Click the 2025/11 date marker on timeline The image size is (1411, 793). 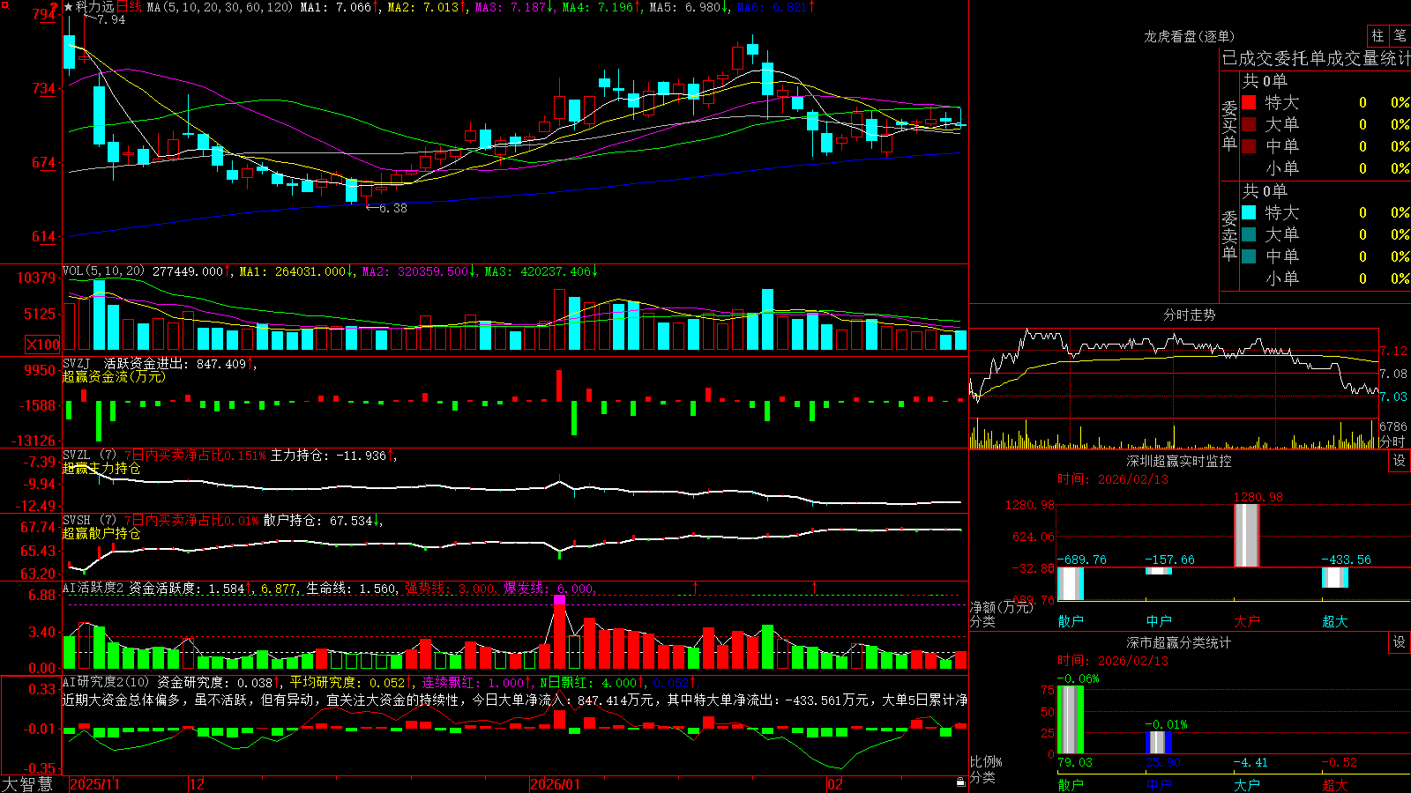point(94,784)
